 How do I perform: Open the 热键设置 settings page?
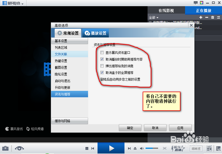point(70,61)
